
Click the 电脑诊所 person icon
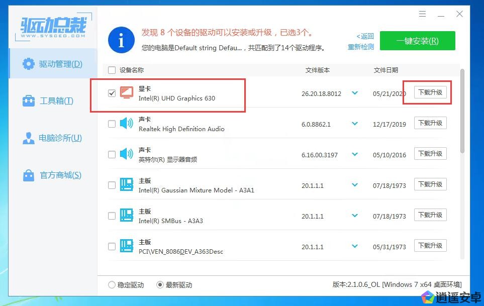pyautogui.click(x=29, y=138)
